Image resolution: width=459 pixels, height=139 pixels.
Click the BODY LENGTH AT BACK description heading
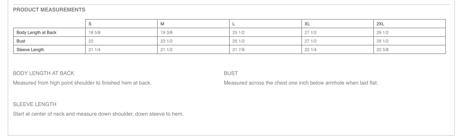coord(44,73)
